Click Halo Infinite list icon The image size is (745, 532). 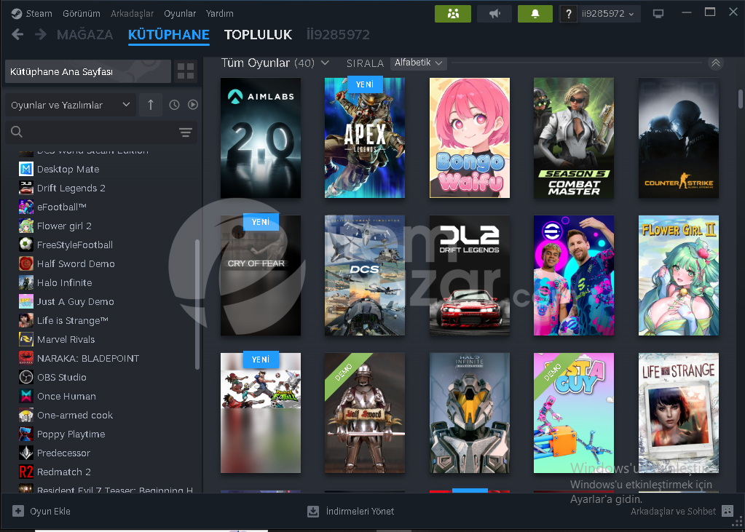click(x=26, y=282)
